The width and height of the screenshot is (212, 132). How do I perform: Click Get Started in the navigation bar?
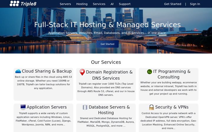(173, 4)
